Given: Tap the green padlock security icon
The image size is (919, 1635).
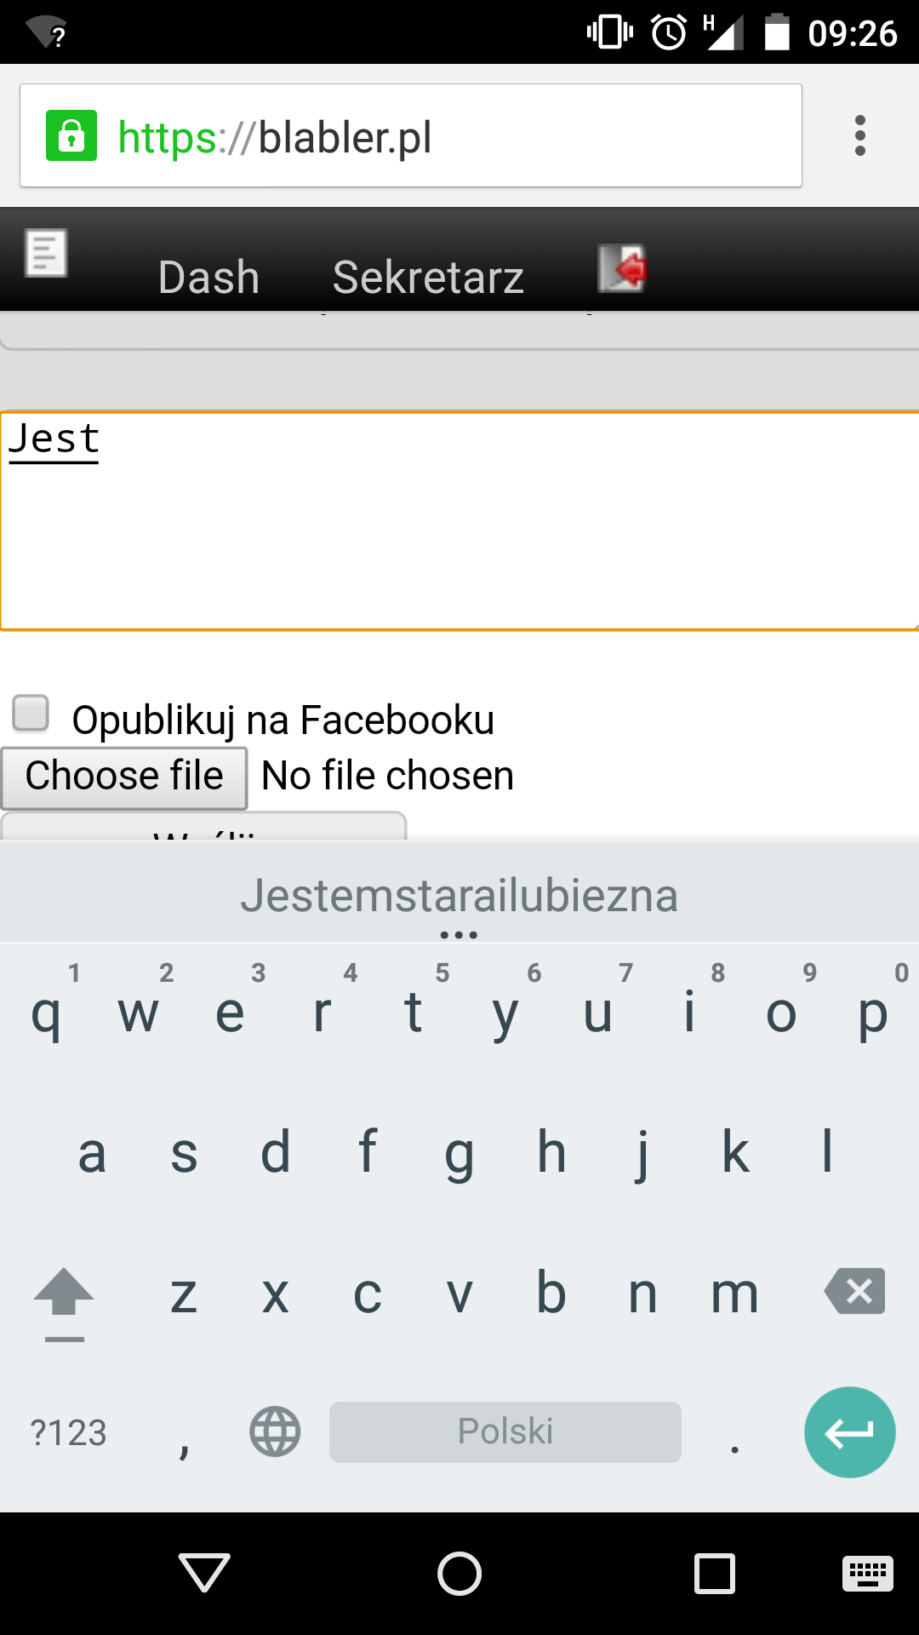Looking at the screenshot, I should pyautogui.click(x=71, y=135).
